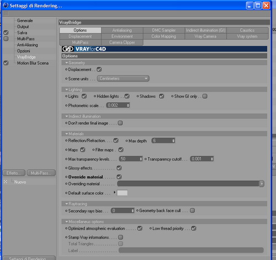Check Don't render final image
Image resolution: width=276 pixels, height=260 pixels.
(x=120, y=123)
